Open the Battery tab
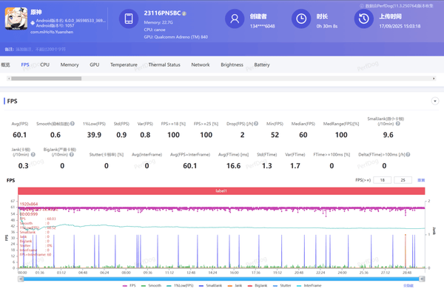 coord(262,64)
